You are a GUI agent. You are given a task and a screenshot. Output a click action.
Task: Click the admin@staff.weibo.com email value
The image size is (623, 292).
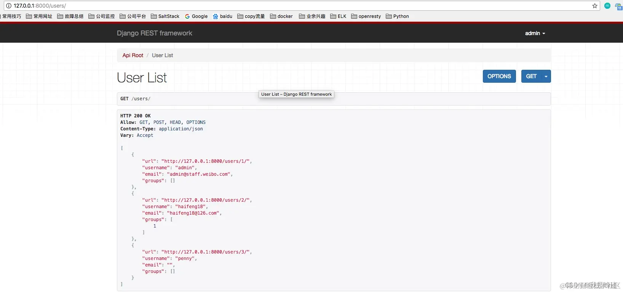199,174
